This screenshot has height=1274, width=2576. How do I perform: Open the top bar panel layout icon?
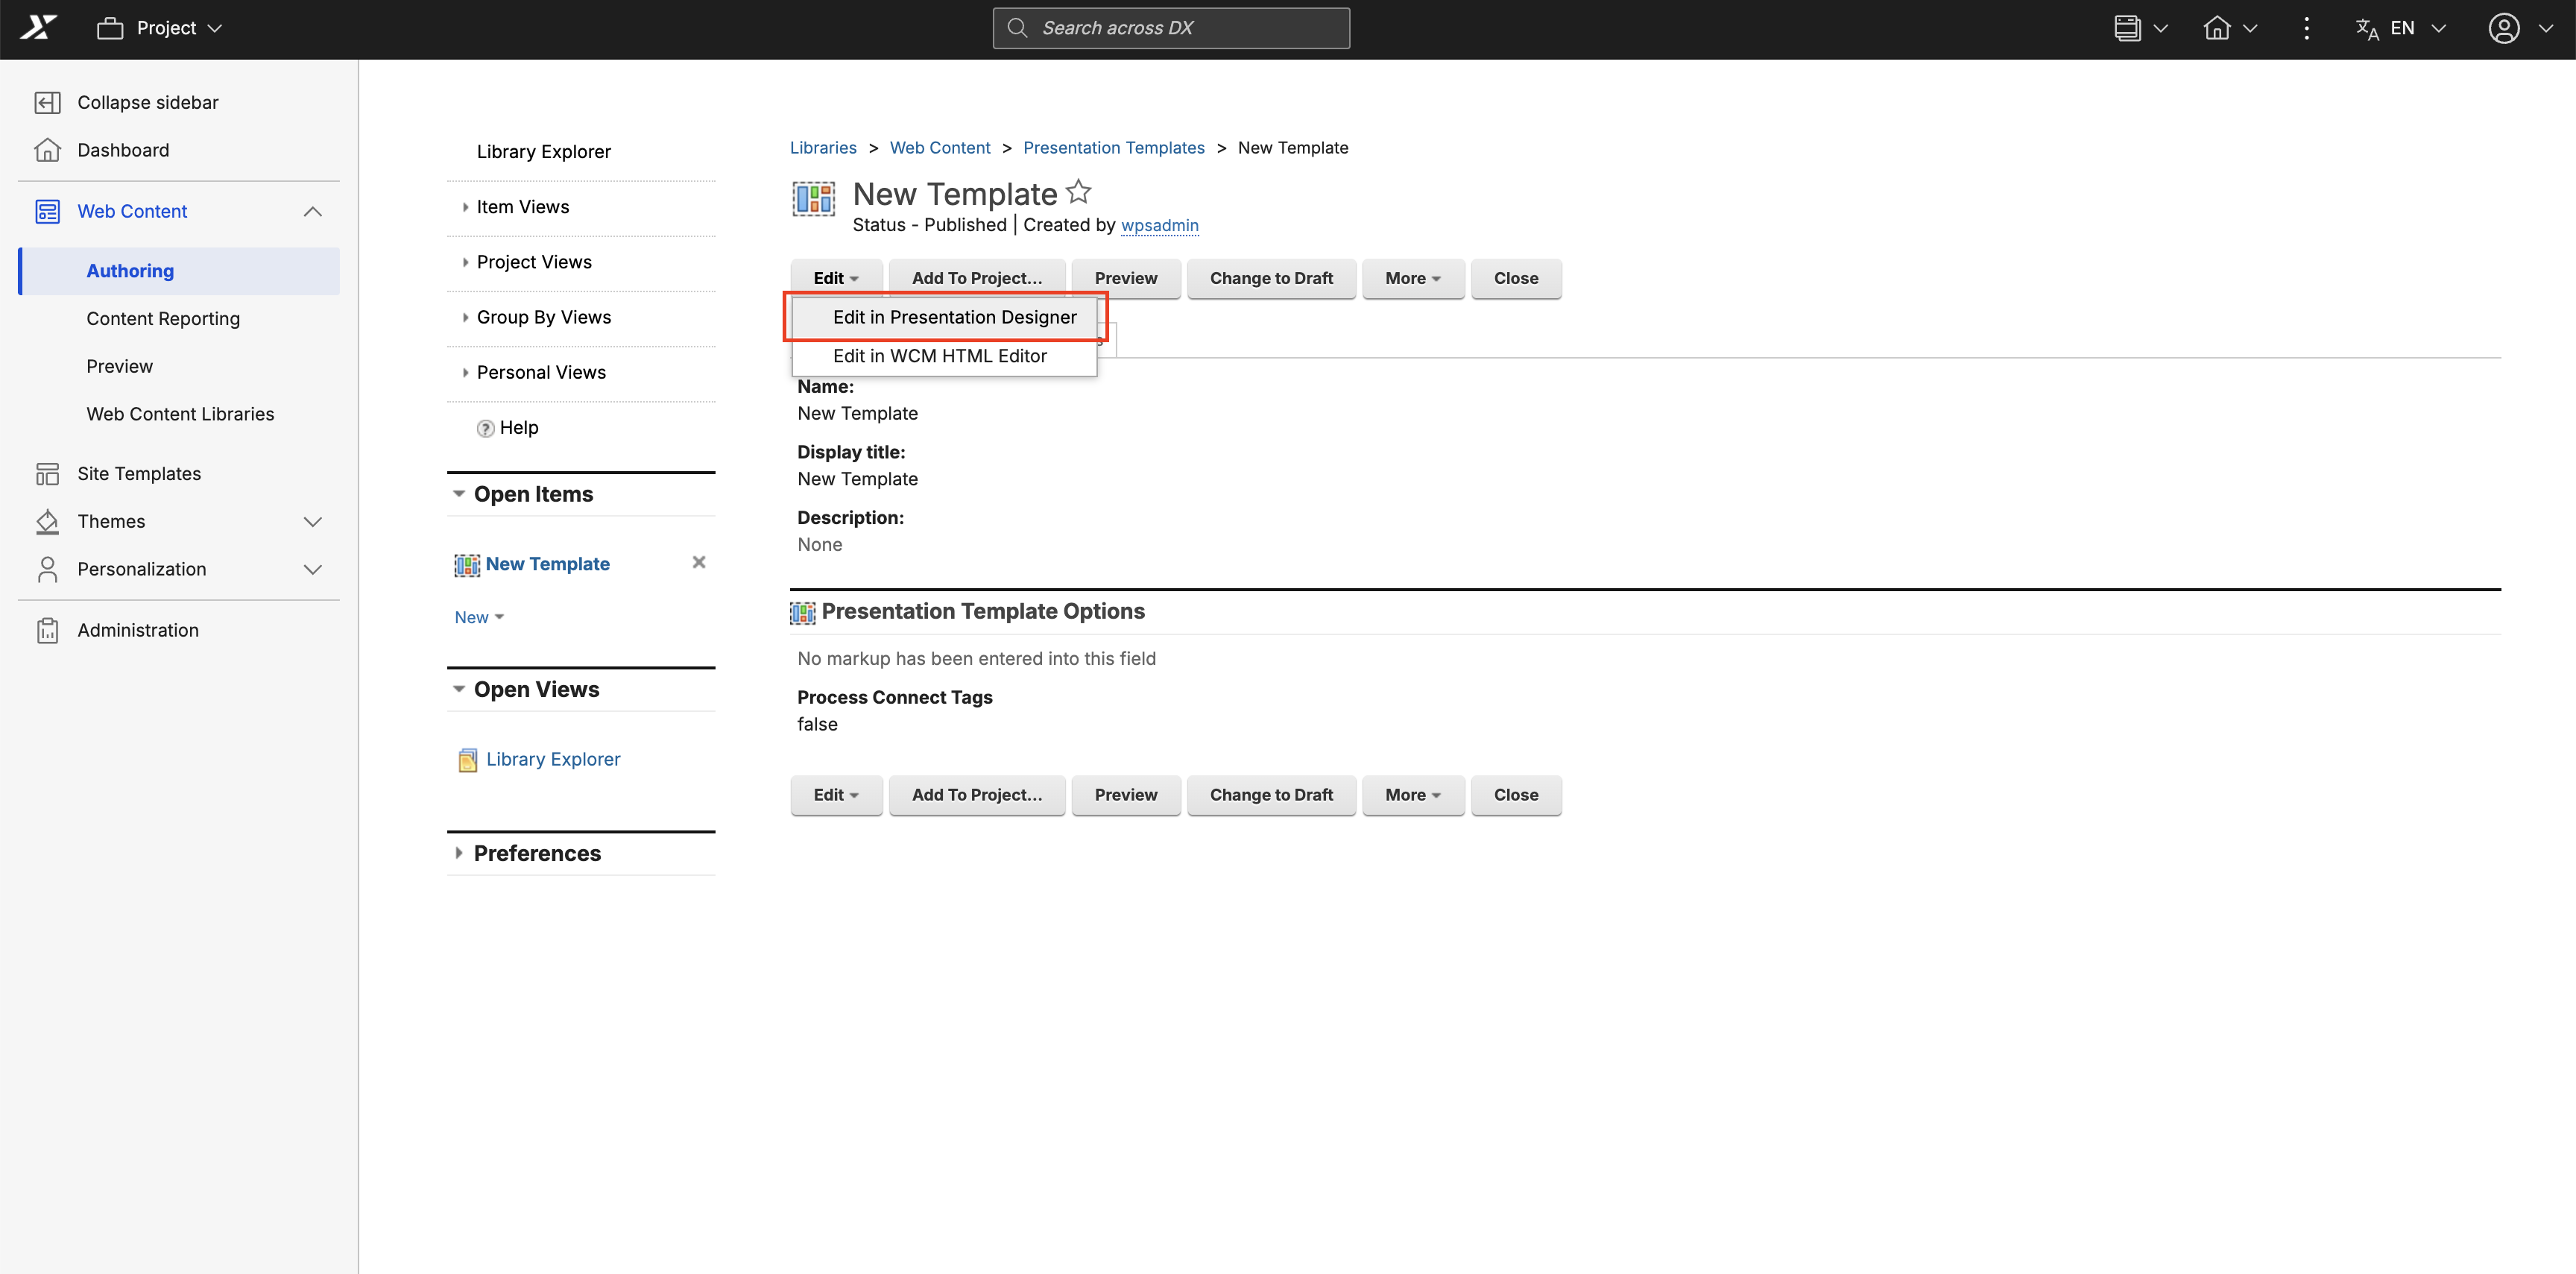(x=2127, y=28)
